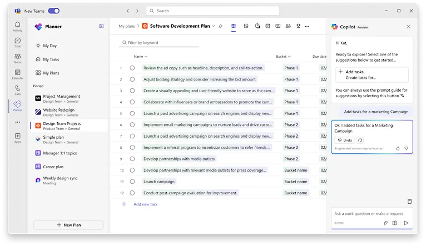The image size is (426, 246).
Task: Change Bucket name on Launch campaign row
Action: click(x=296, y=182)
